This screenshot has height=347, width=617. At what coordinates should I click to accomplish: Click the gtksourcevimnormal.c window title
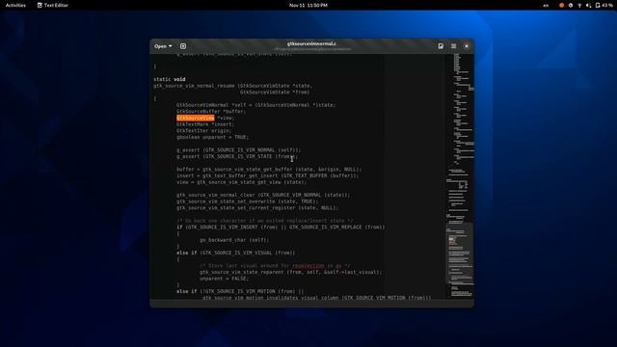(311, 43)
